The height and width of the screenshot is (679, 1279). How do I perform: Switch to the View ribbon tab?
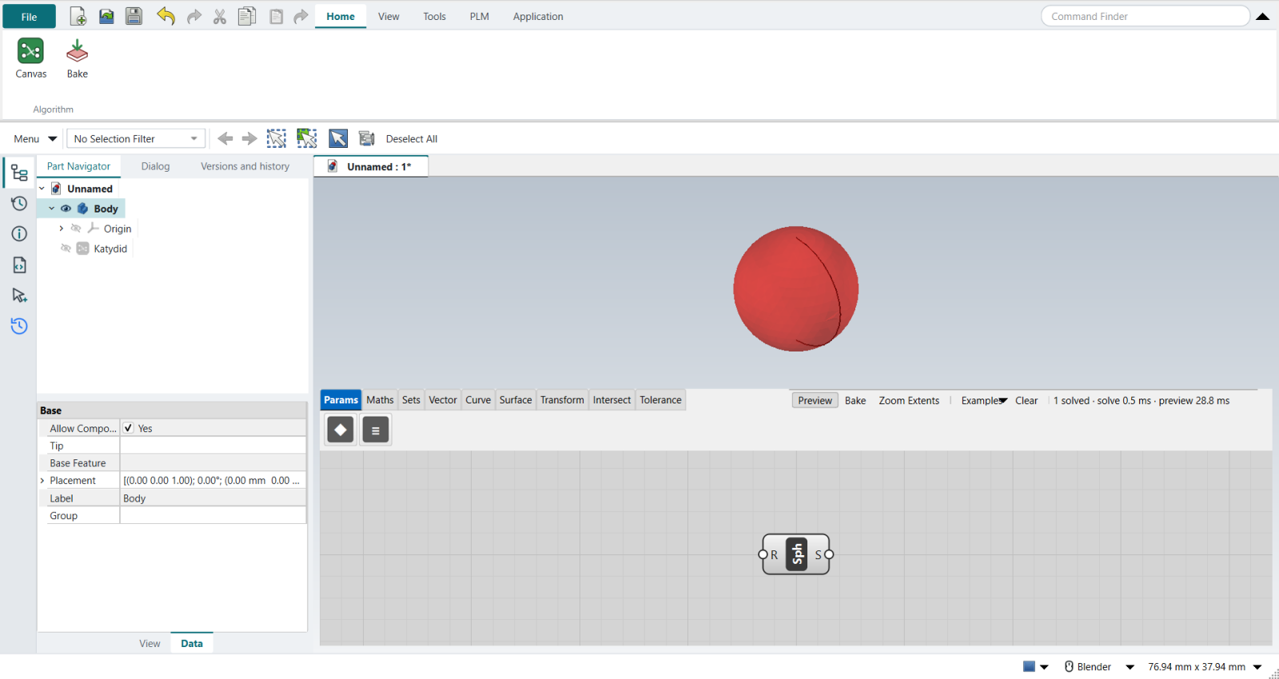click(x=388, y=16)
